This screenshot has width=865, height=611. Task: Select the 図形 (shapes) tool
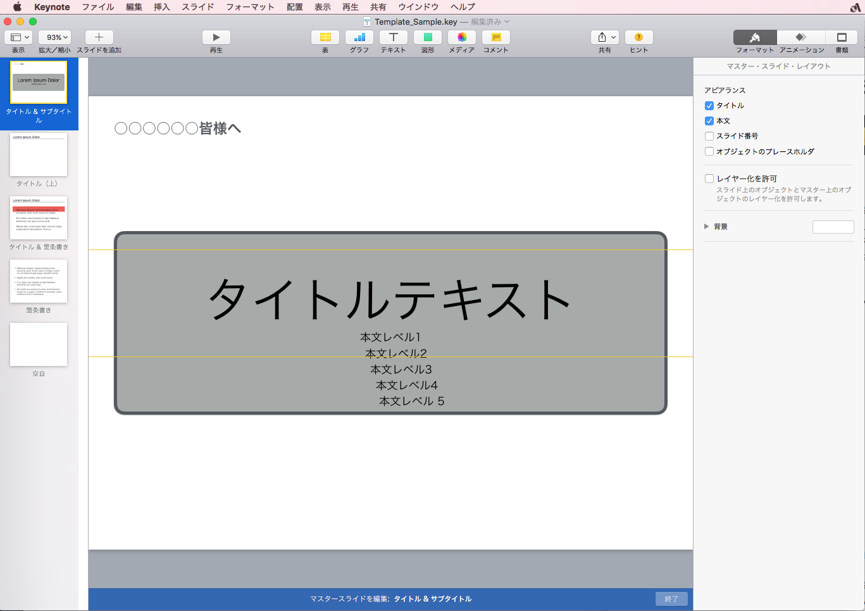(x=428, y=38)
